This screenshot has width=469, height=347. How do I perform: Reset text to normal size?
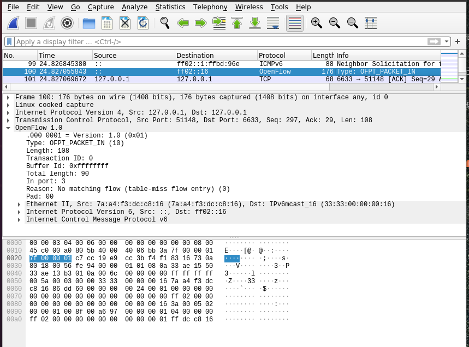click(x=353, y=23)
